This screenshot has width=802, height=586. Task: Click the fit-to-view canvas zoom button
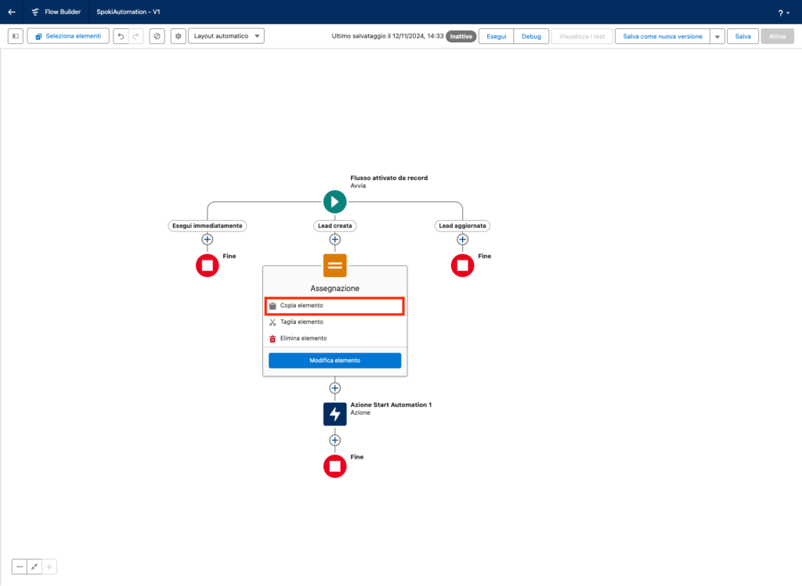tap(34, 566)
